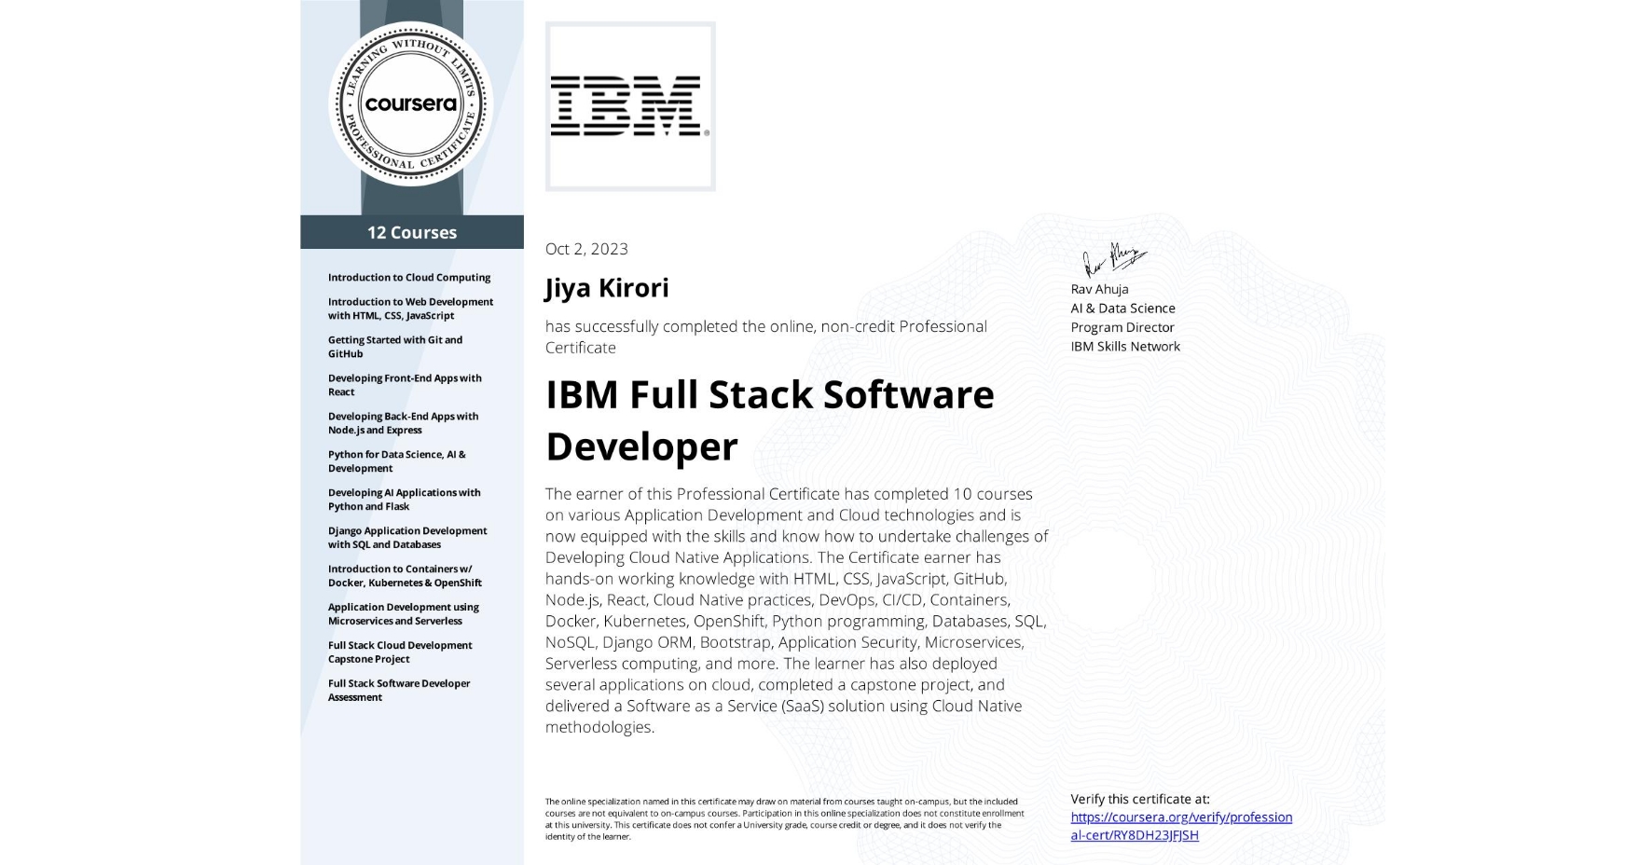Select 'Full Stack Software Developer Assessment'
Screen dimensions: 1652x865
[x=399, y=690]
